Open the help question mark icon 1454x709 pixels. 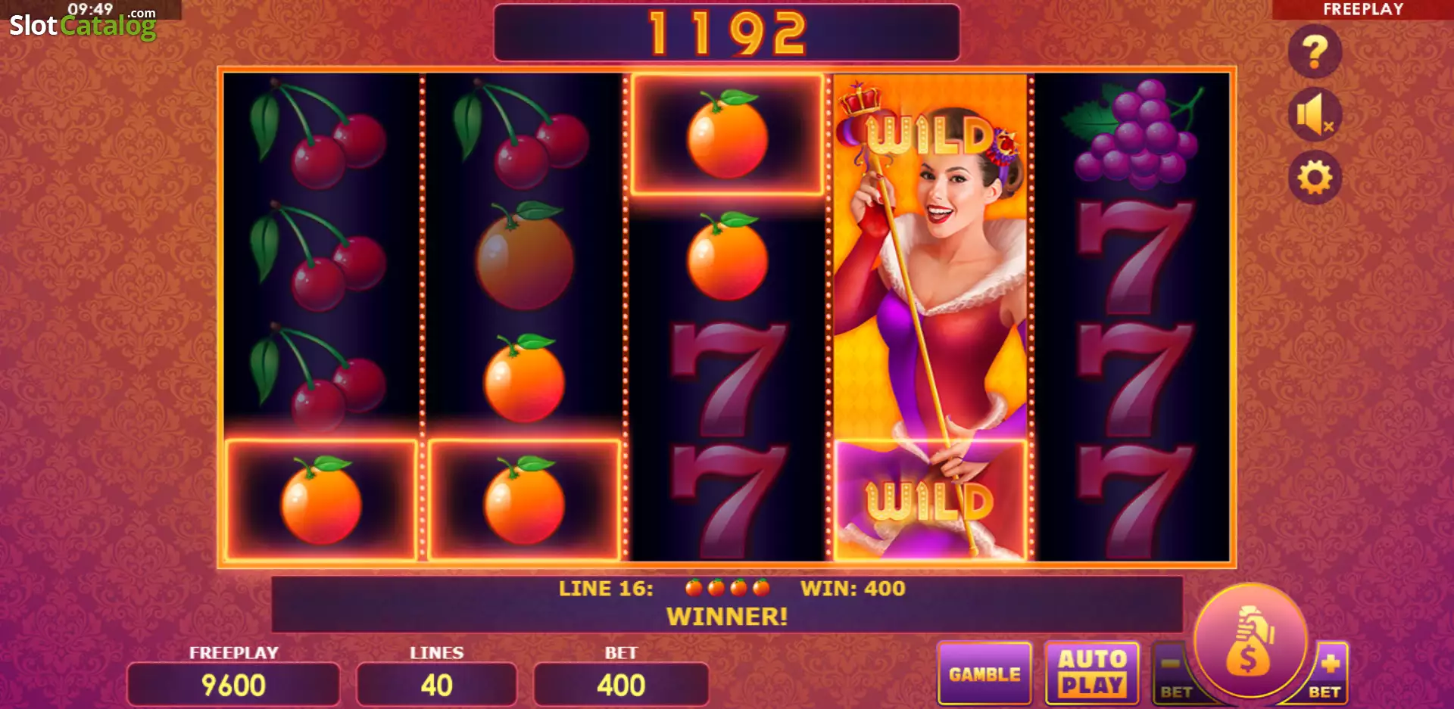[1315, 51]
